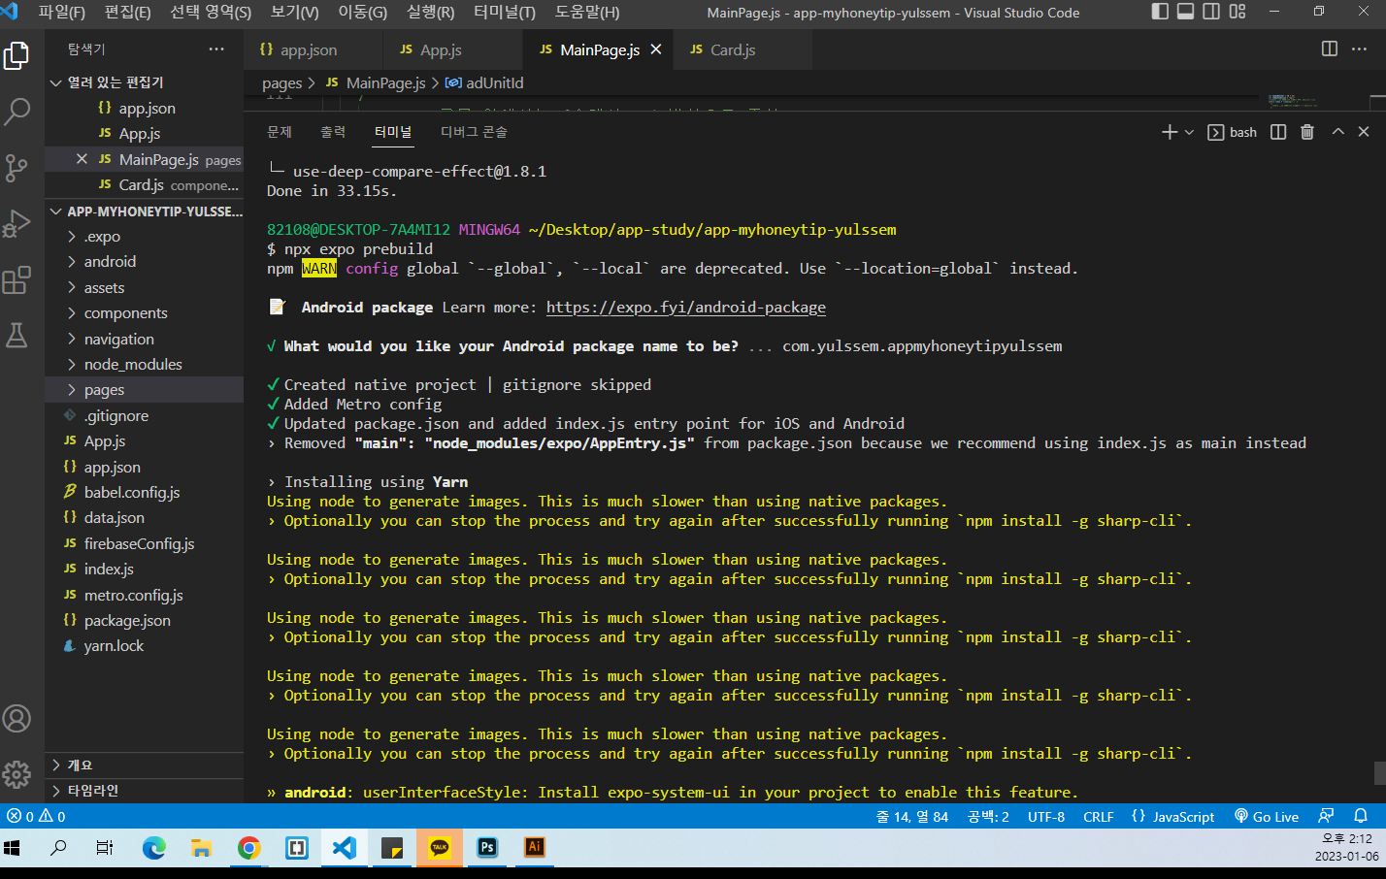Open the File menu
1386x879 pixels.
(x=62, y=13)
